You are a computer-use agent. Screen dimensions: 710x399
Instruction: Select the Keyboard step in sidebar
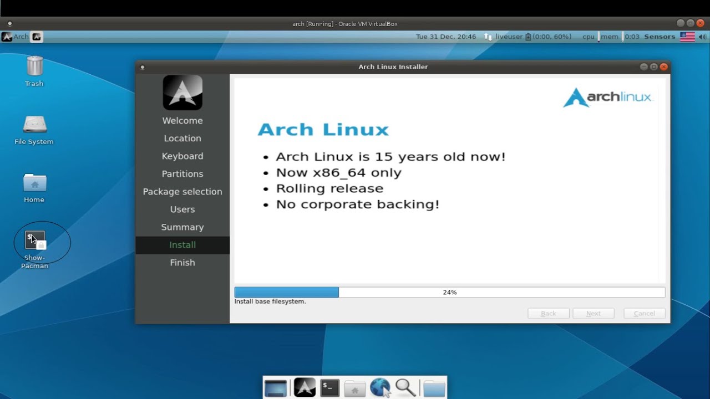(182, 156)
